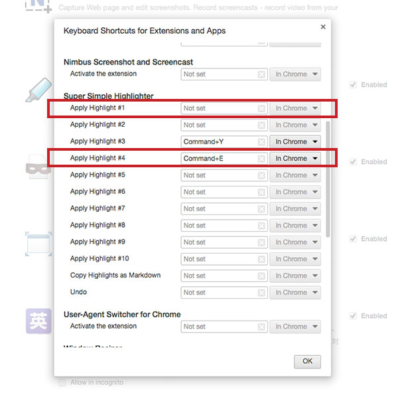Click shortcut field for Nimbus Activate the extension
Screen dimensions: 398x397
coord(224,74)
